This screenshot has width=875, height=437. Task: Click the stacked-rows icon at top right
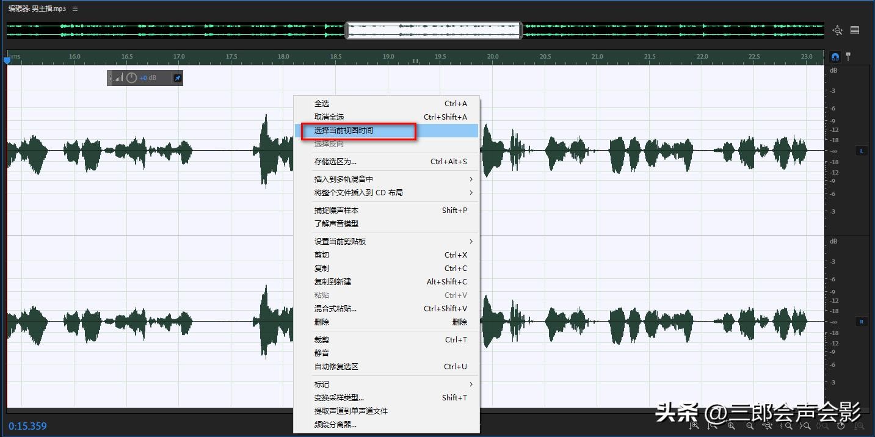click(x=855, y=31)
